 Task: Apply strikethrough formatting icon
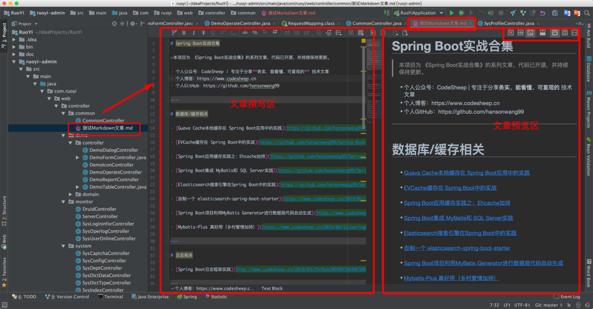coord(203,33)
